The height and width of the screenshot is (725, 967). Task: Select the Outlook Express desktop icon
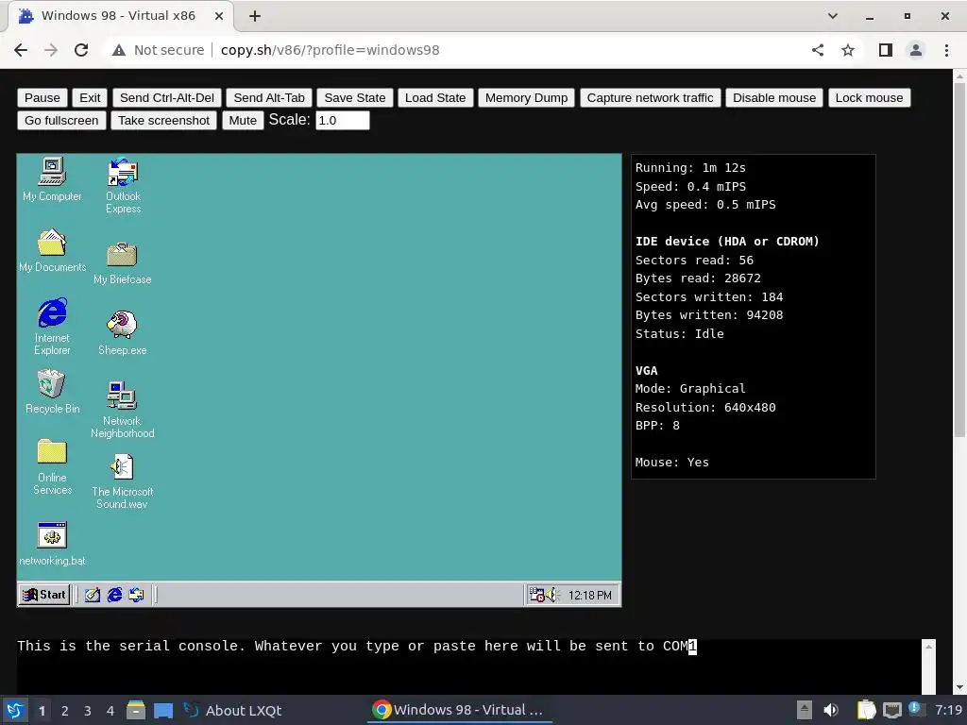tap(123, 185)
